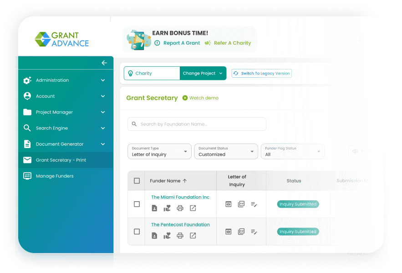Sort by Funder Name arrow
Image resolution: width=402 pixels, height=273 pixels.
(x=185, y=181)
